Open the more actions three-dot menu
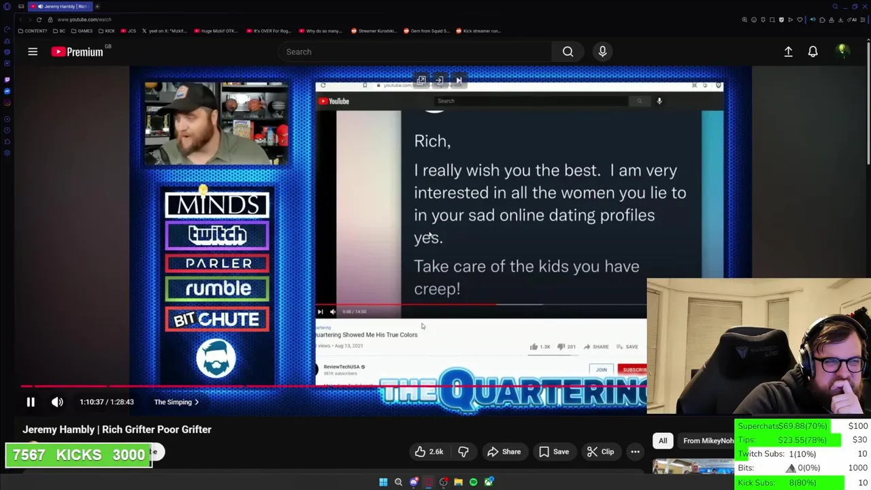The height and width of the screenshot is (490, 871). click(635, 452)
